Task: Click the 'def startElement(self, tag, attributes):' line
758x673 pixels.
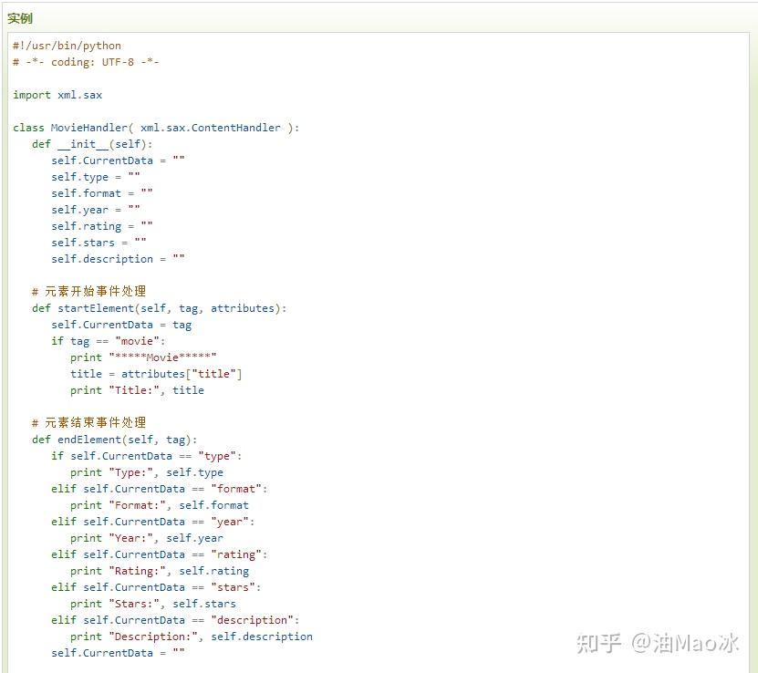Action: tap(159, 309)
